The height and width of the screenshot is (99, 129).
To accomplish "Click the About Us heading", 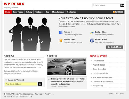I will tap(9, 56).
